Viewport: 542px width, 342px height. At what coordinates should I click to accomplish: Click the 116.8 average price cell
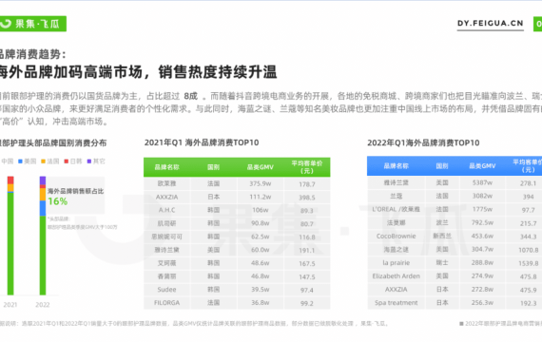(307, 237)
